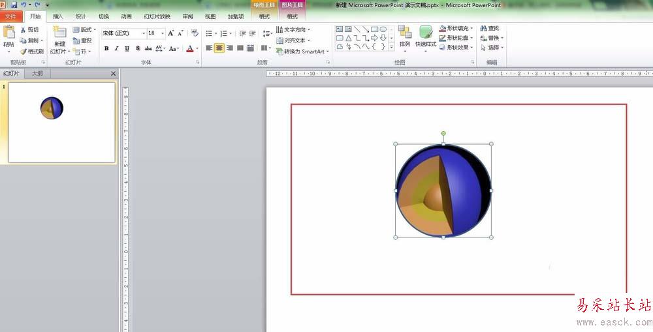Open the Select (选择) dropdown

pos(492,48)
